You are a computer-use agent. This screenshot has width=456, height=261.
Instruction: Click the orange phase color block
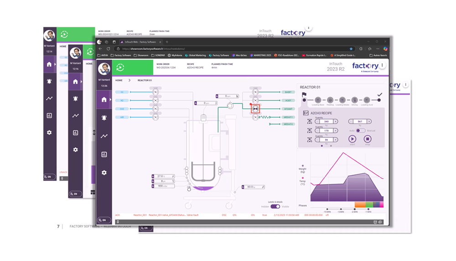coord(360,205)
